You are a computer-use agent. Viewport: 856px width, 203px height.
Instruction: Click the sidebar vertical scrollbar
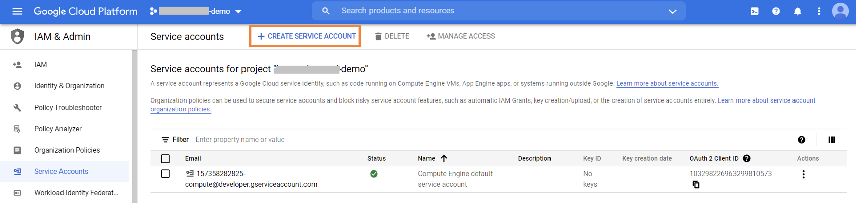[x=134, y=126]
